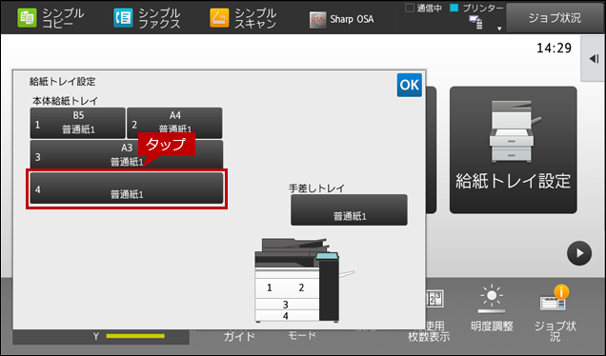Collapse side panel with arrow tab
This screenshot has width=606, height=356.
pyautogui.click(x=594, y=59)
